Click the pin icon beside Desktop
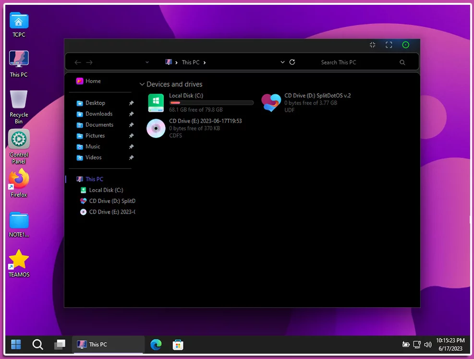Screen dimensions: 474x359 [131, 103]
